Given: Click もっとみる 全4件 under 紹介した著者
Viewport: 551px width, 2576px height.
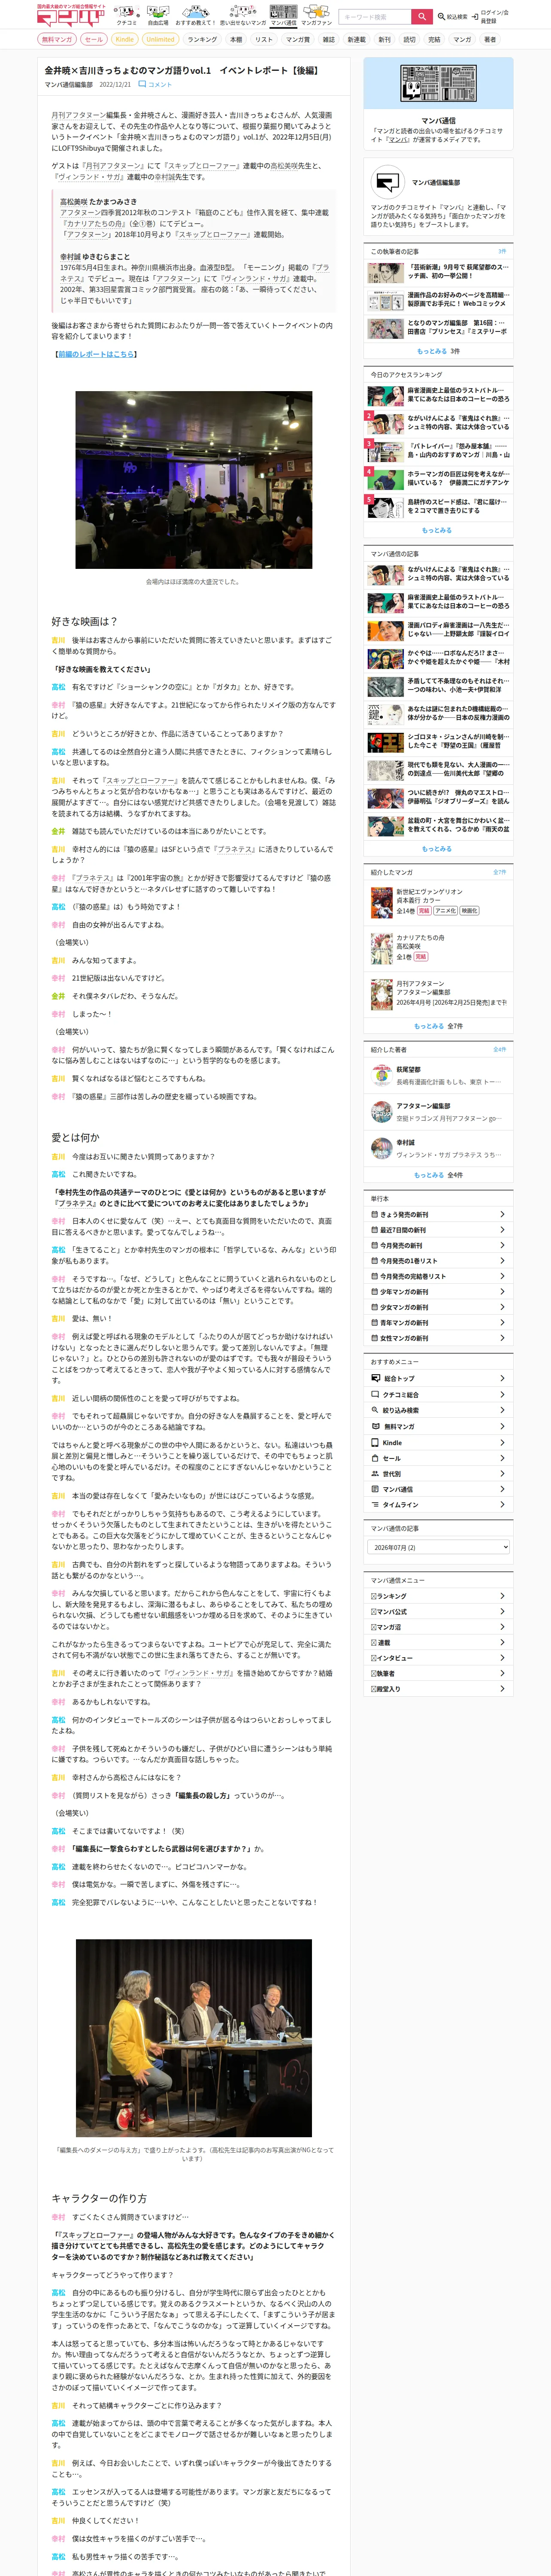Looking at the screenshot, I should coord(438,1175).
